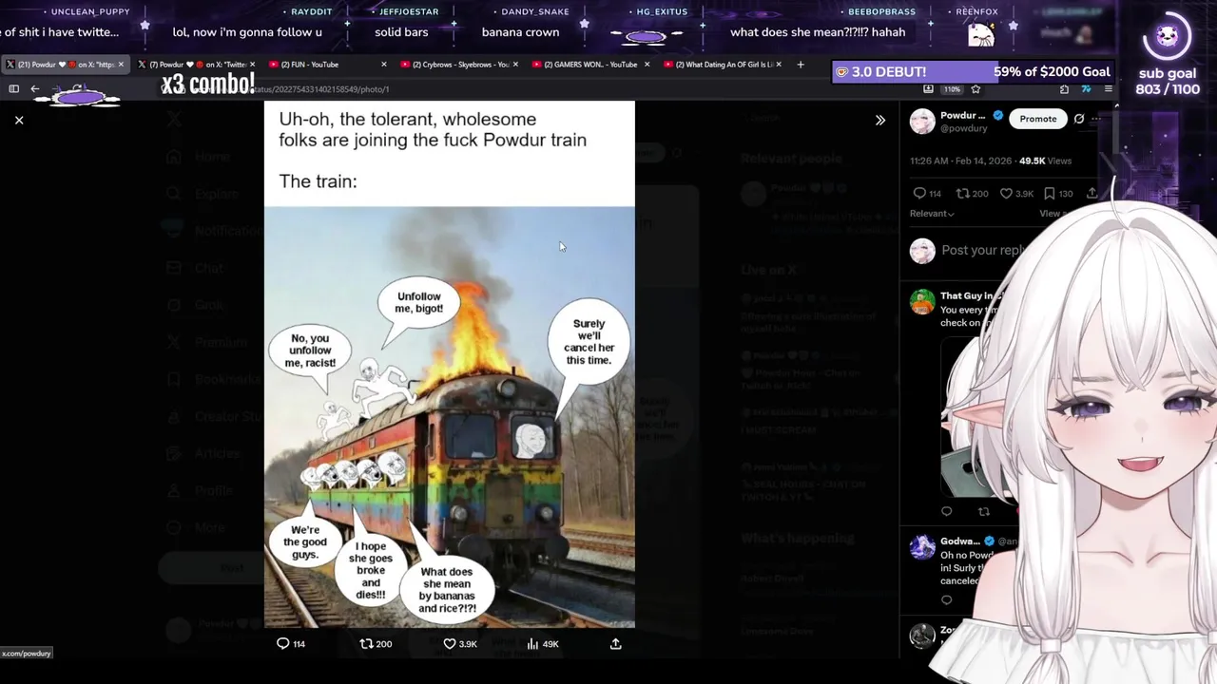Click the '3.0 DEBUT!' goal progress bar
Screen dimensions: 1217x684
(x=972, y=72)
